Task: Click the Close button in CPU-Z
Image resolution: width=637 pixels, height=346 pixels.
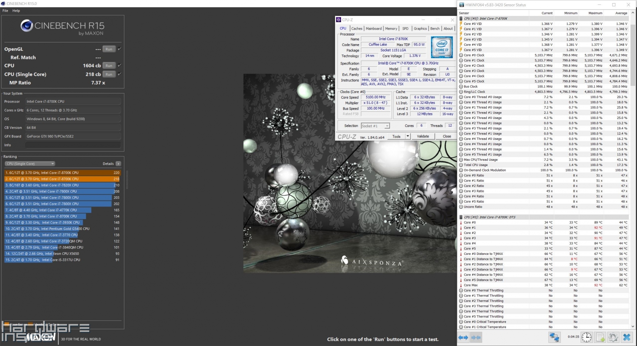Action: click(447, 137)
